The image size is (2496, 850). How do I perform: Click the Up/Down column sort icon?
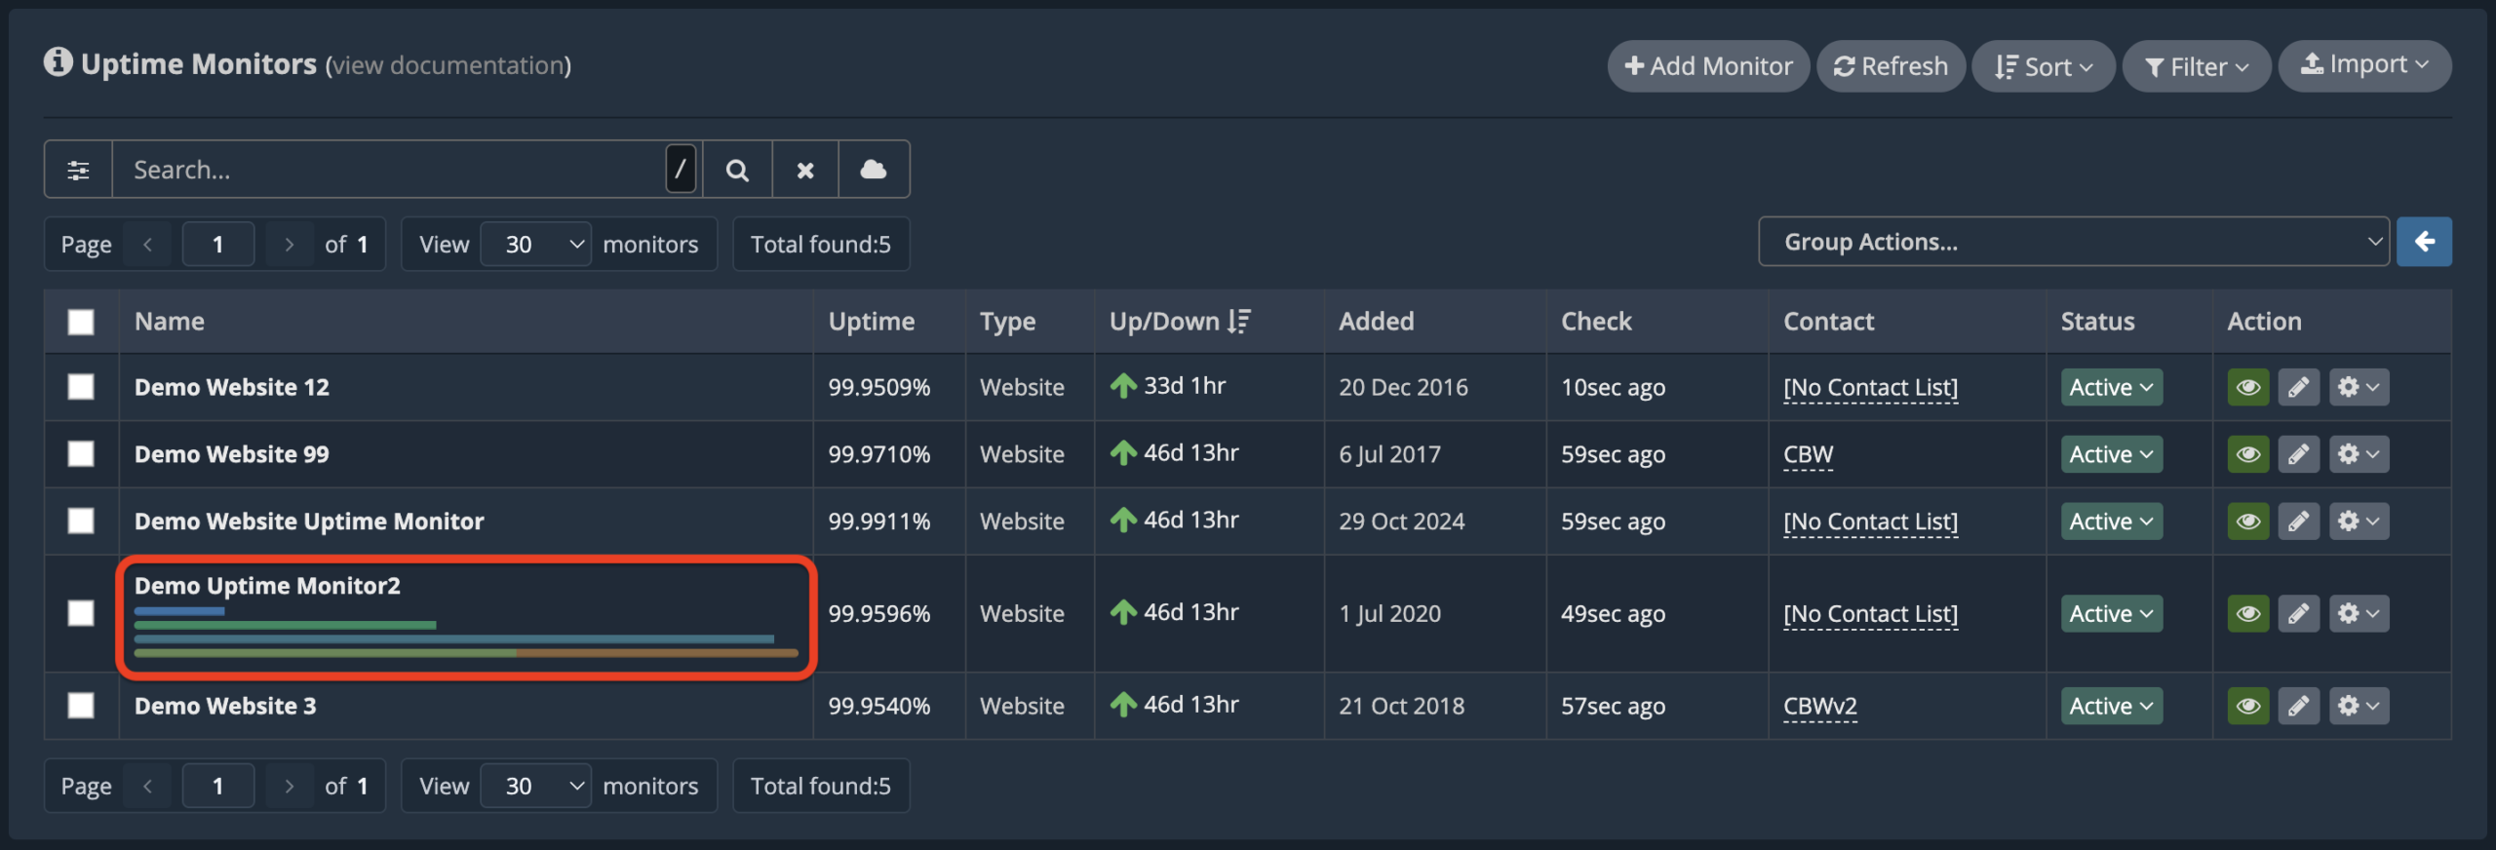pos(1239,321)
